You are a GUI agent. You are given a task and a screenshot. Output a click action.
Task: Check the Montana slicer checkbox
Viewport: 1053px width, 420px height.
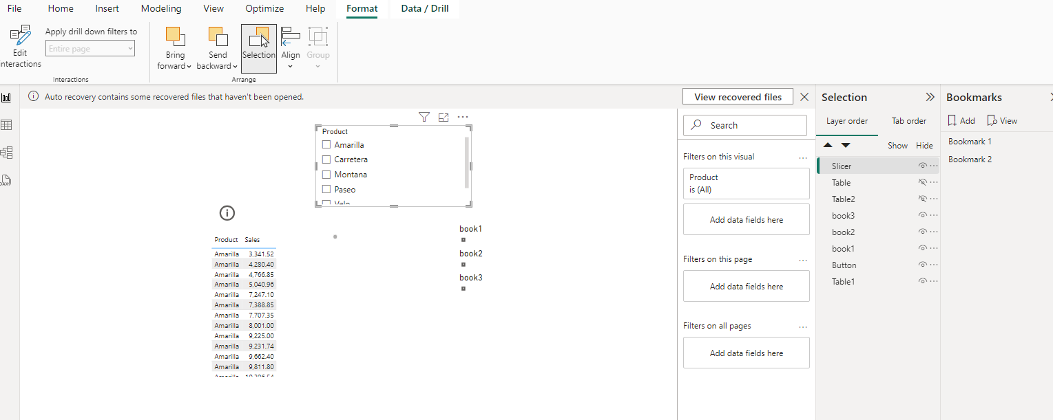(x=326, y=175)
